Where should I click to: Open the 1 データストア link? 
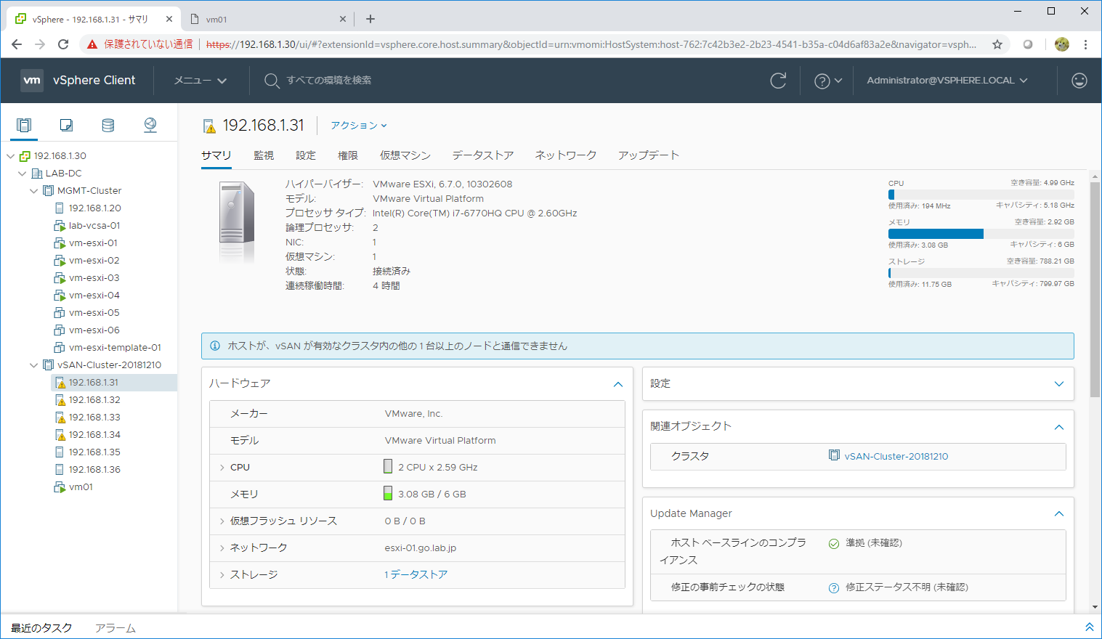coord(416,575)
